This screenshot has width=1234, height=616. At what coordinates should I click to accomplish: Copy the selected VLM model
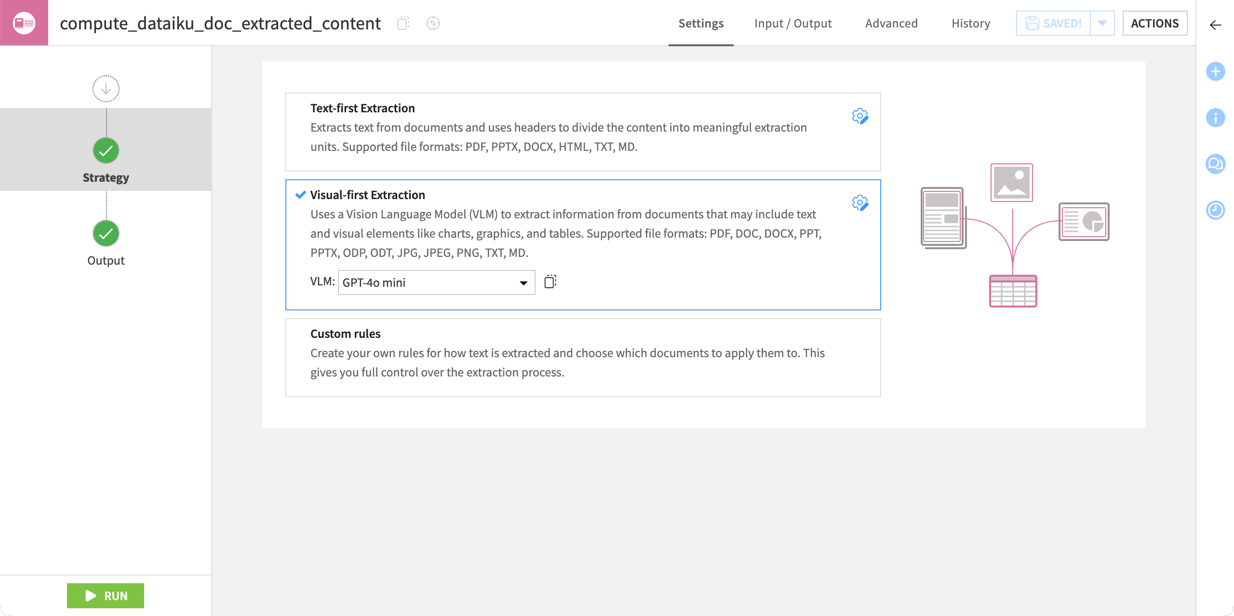(x=550, y=282)
